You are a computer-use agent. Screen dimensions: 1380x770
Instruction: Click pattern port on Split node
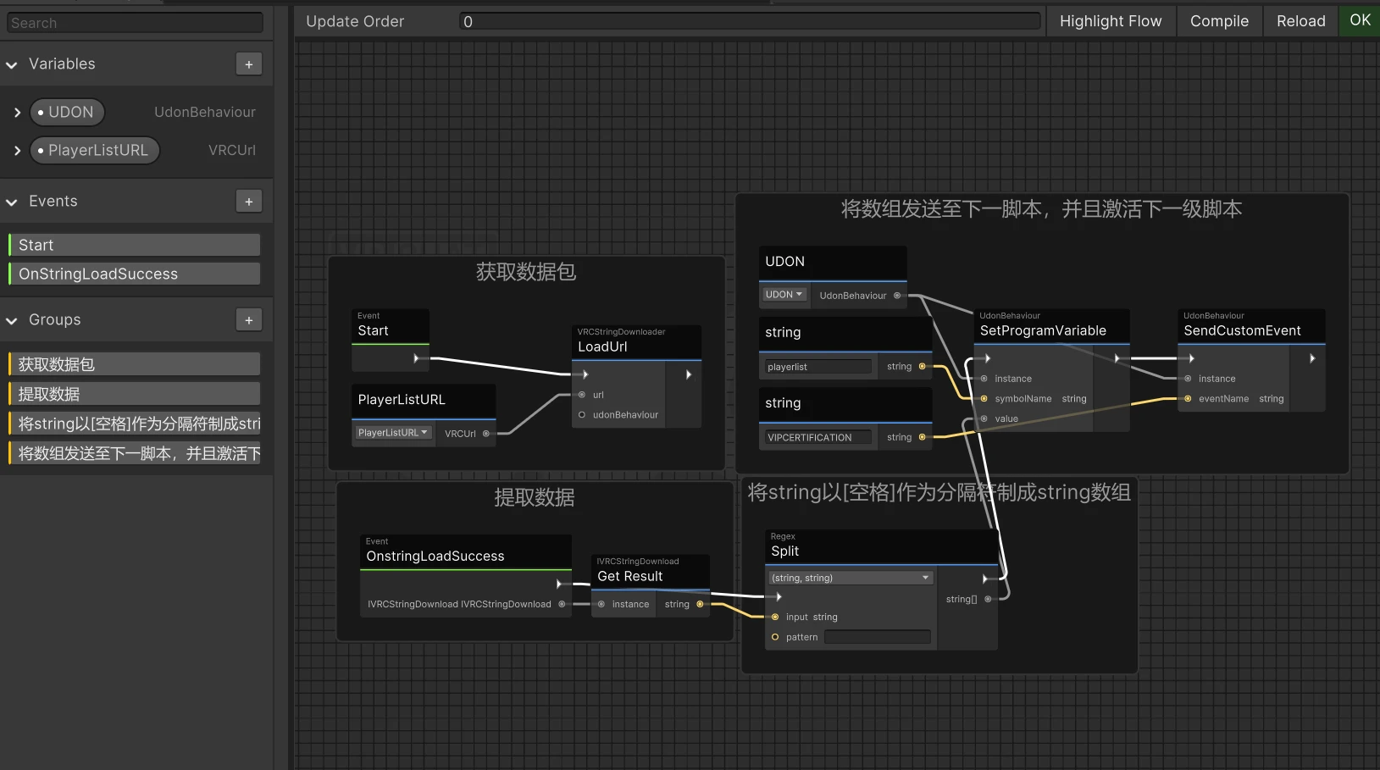775,637
